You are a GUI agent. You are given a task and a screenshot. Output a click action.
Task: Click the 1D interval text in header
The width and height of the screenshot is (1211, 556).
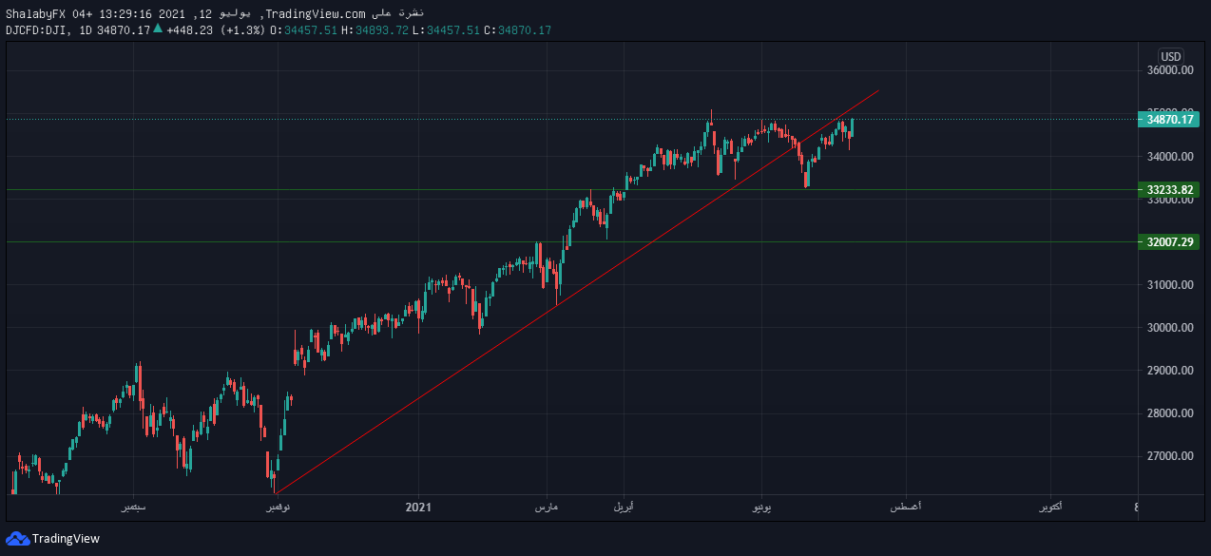click(x=86, y=30)
